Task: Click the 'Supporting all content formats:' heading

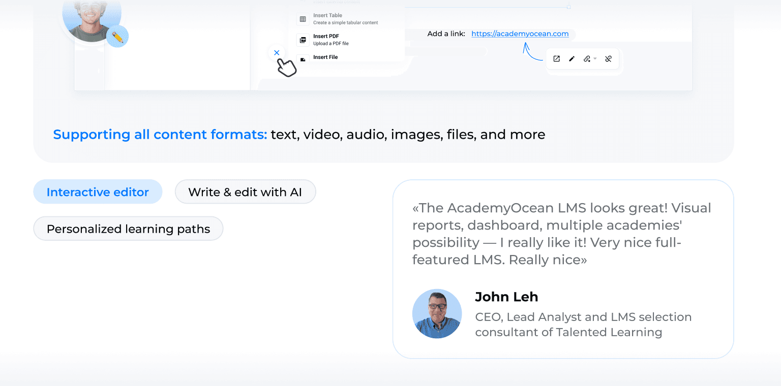Action: 160,135
